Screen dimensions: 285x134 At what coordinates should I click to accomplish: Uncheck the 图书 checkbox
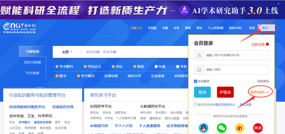[x=57, y=76]
